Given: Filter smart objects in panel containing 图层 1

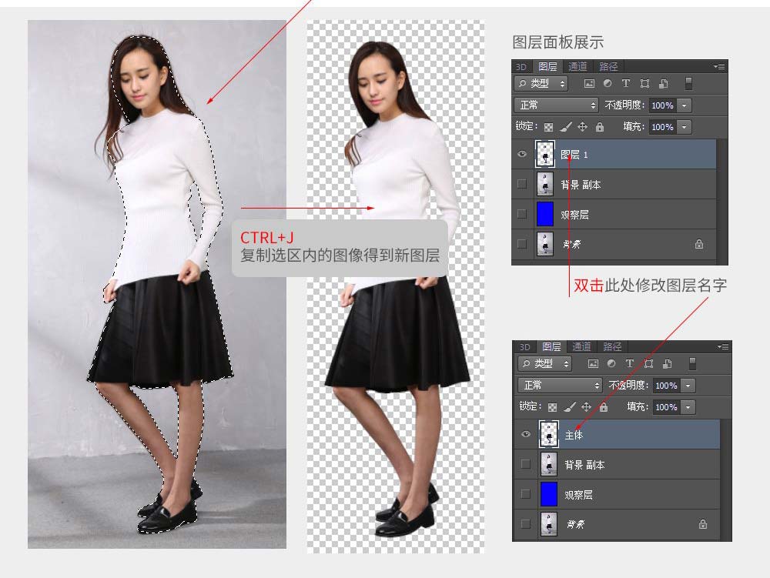Looking at the screenshot, I should [664, 83].
